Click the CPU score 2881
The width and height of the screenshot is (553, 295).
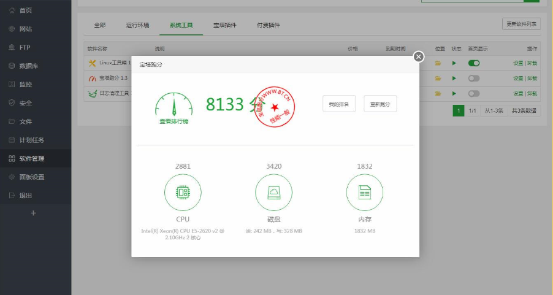click(183, 166)
